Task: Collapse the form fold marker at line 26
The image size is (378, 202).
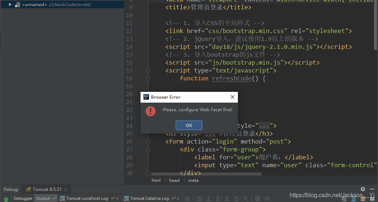Action: tap(148, 142)
